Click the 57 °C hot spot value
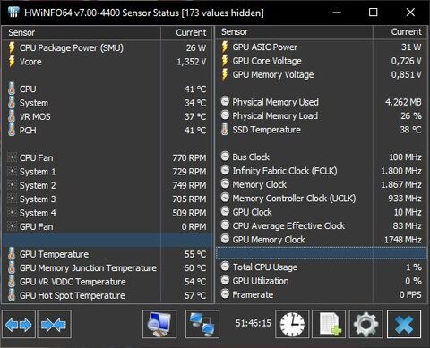 pos(195,295)
